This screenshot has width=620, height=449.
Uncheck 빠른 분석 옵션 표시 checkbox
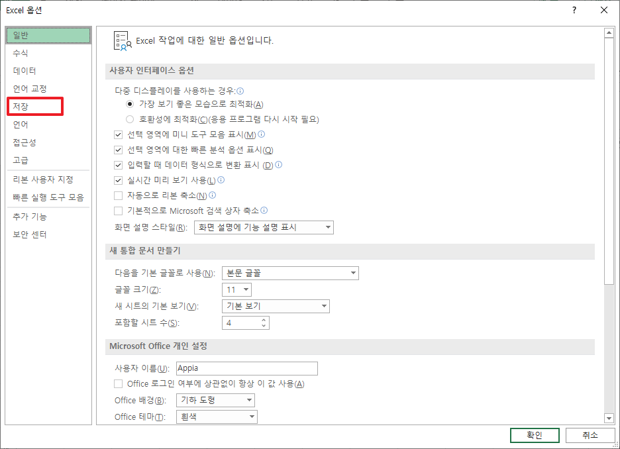(118, 150)
